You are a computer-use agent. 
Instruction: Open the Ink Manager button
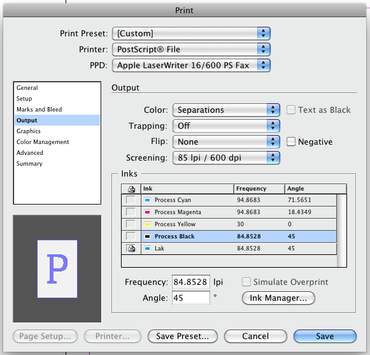click(x=278, y=298)
